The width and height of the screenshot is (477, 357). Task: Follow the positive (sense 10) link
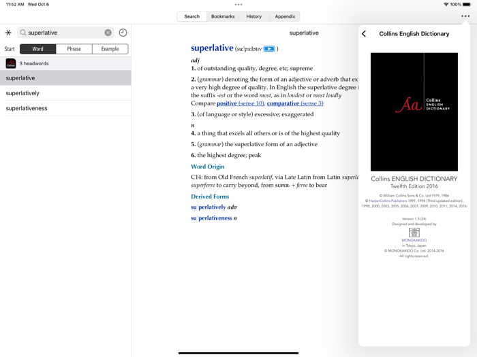[241, 103]
